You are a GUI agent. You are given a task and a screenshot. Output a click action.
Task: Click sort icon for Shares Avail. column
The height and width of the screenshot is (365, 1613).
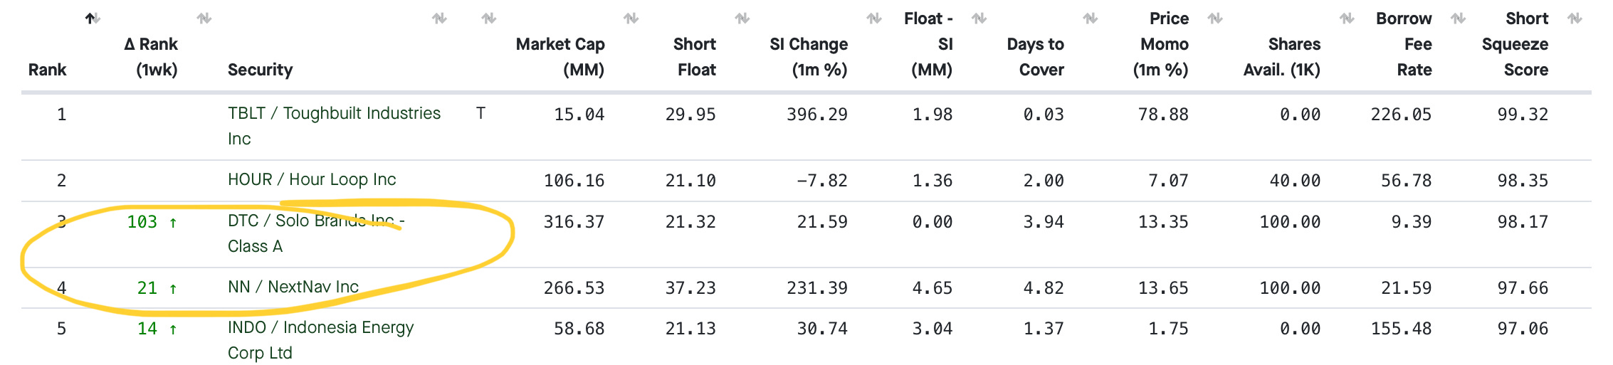[x=1347, y=18]
